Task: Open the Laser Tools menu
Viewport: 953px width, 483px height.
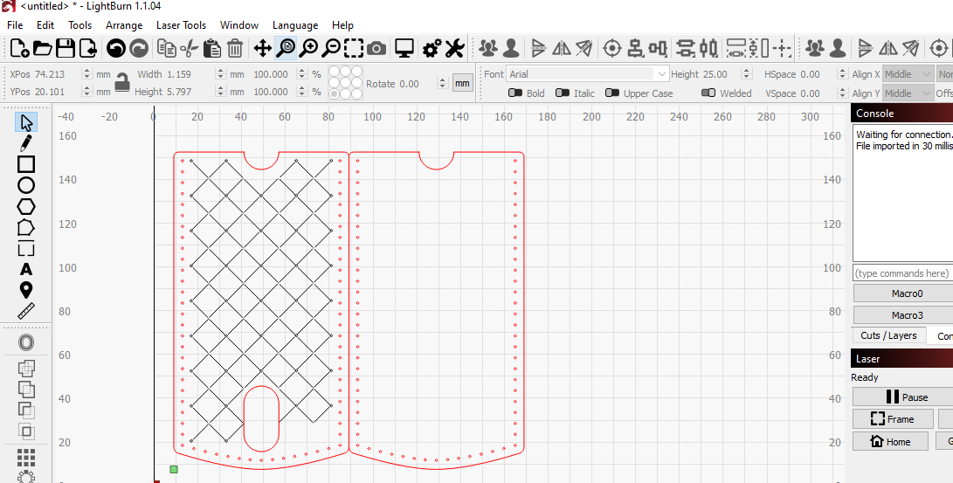Action: pos(181,25)
